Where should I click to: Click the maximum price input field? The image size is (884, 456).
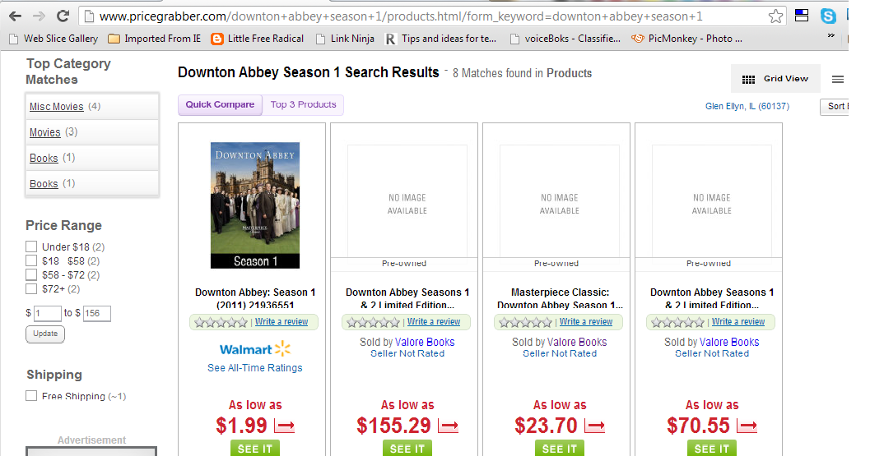click(97, 313)
